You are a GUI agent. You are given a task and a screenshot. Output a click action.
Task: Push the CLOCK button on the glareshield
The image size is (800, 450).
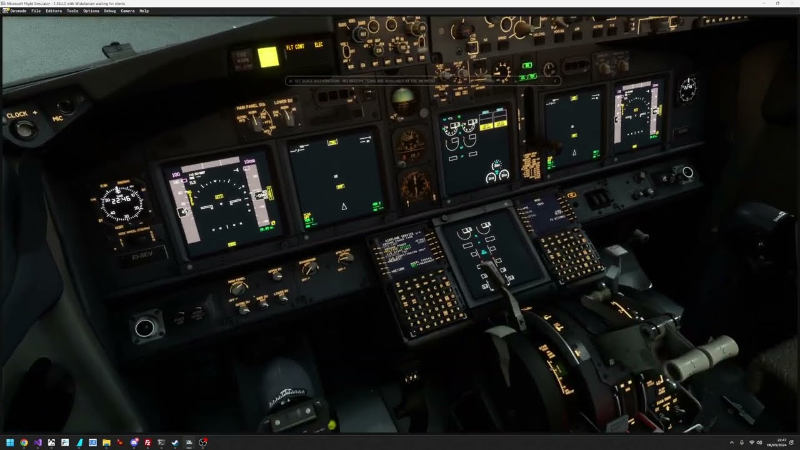pyautogui.click(x=24, y=129)
